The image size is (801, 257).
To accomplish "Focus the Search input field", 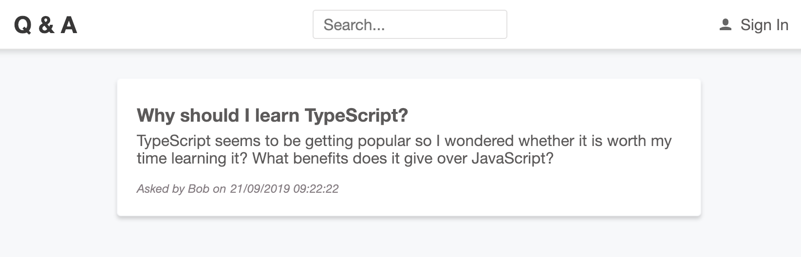I will click(410, 24).
